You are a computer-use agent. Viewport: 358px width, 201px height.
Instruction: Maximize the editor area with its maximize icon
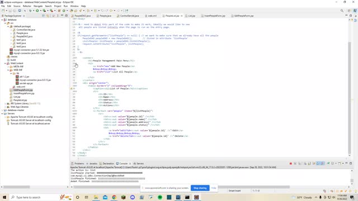pyautogui.click(x=351, y=16)
